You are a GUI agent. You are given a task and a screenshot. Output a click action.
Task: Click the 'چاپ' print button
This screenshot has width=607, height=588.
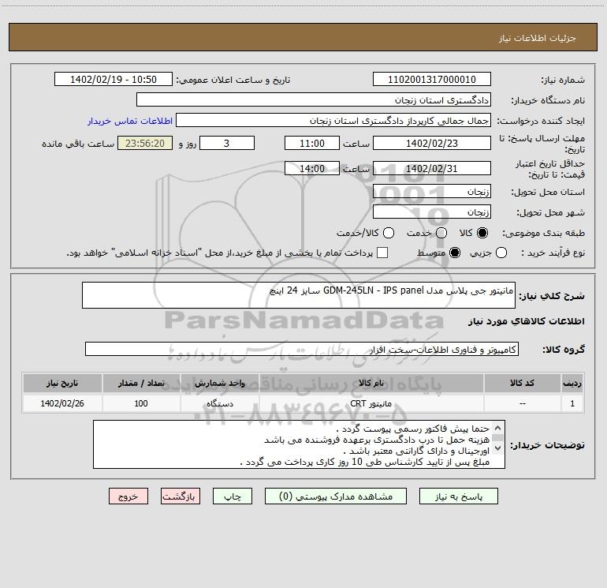[233, 496]
